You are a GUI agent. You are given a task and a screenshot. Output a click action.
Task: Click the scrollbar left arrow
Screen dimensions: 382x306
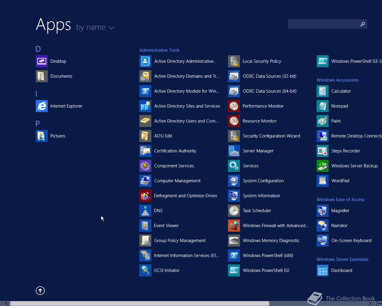click(x=7, y=304)
